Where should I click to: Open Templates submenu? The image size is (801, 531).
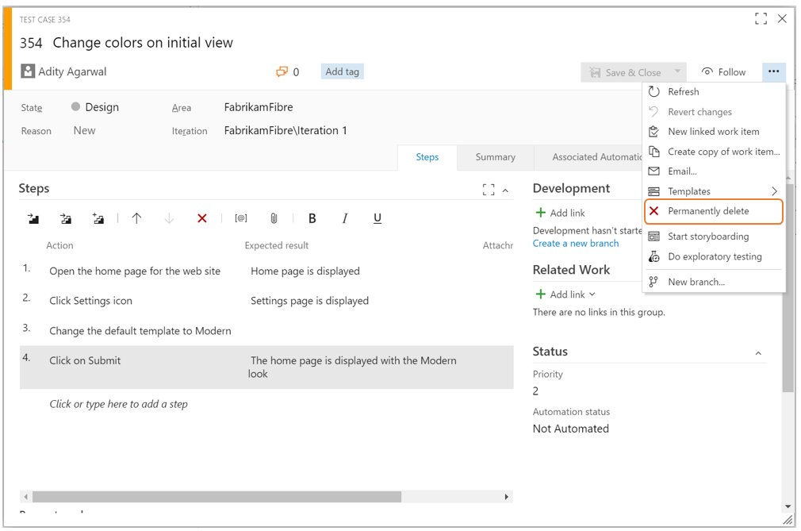[714, 191]
